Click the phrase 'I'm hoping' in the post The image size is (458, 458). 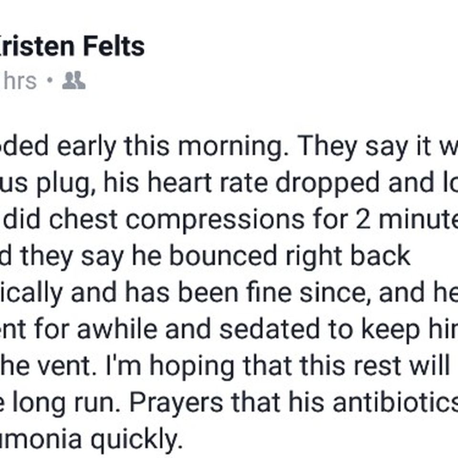(x=170, y=367)
